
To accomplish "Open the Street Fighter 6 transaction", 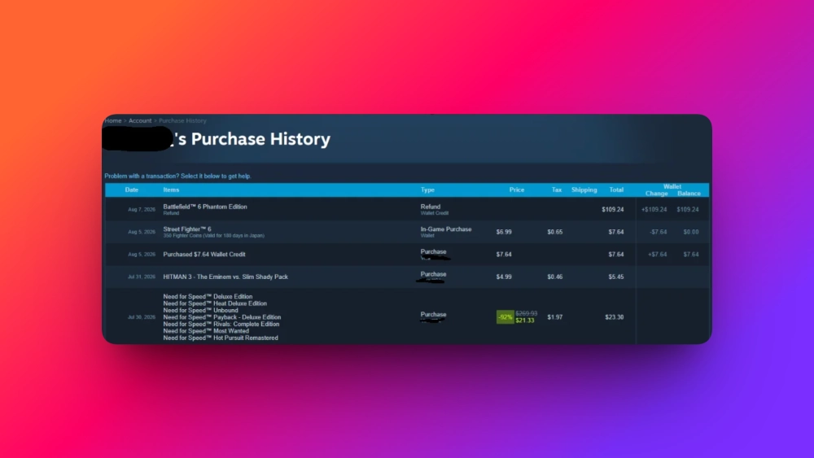I will coord(187,229).
